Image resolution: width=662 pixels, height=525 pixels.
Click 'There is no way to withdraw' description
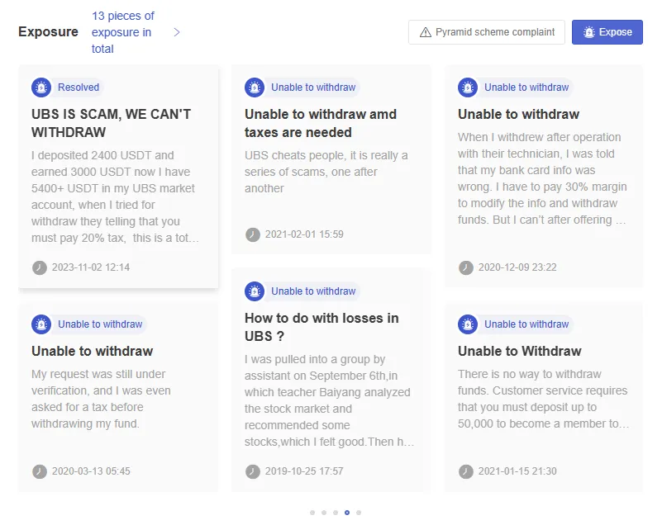(543, 399)
